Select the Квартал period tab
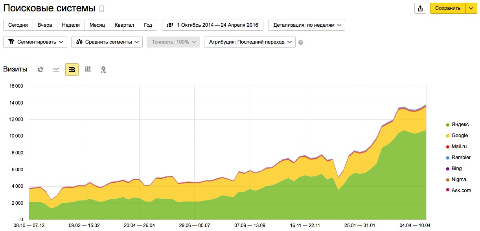Viewport: 480px width, 231px height. (124, 25)
